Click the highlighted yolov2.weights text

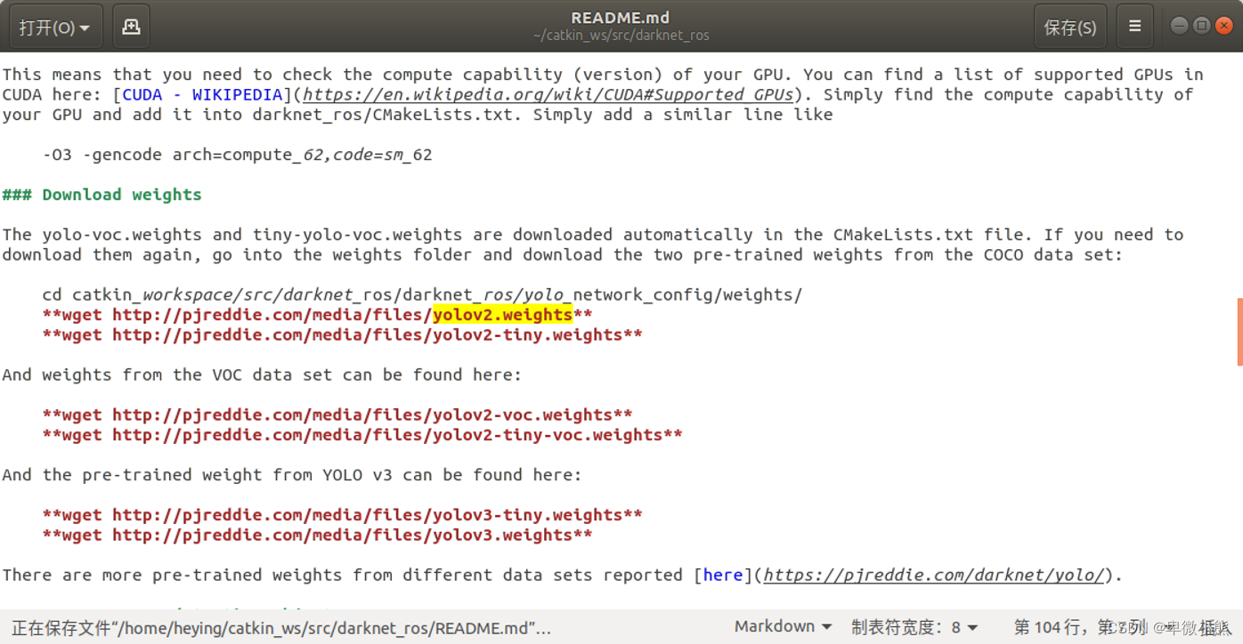(502, 315)
